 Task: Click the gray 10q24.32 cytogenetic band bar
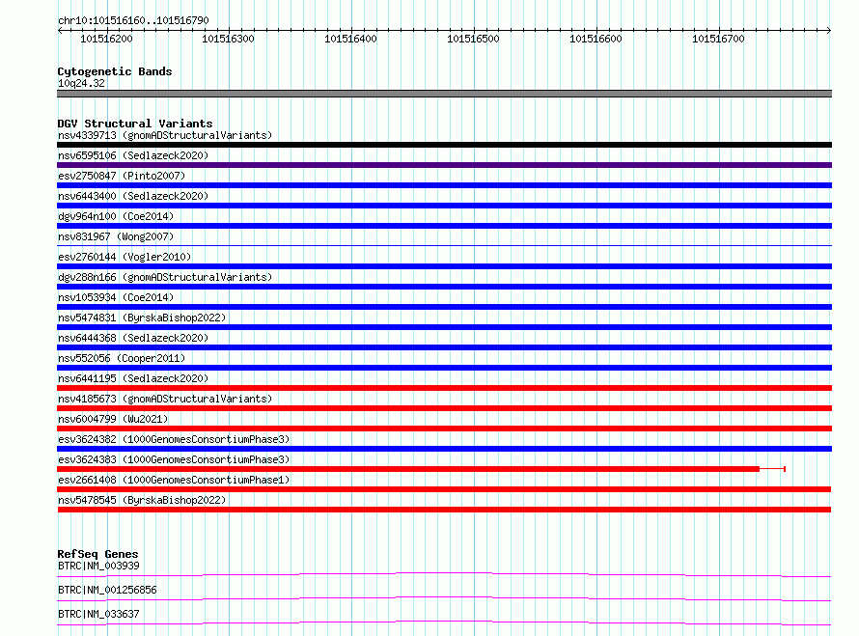pos(444,94)
